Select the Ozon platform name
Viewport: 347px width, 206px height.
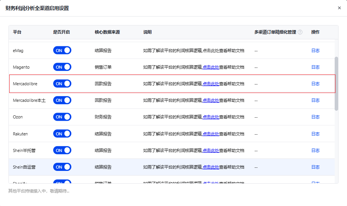pyautogui.click(x=18, y=117)
